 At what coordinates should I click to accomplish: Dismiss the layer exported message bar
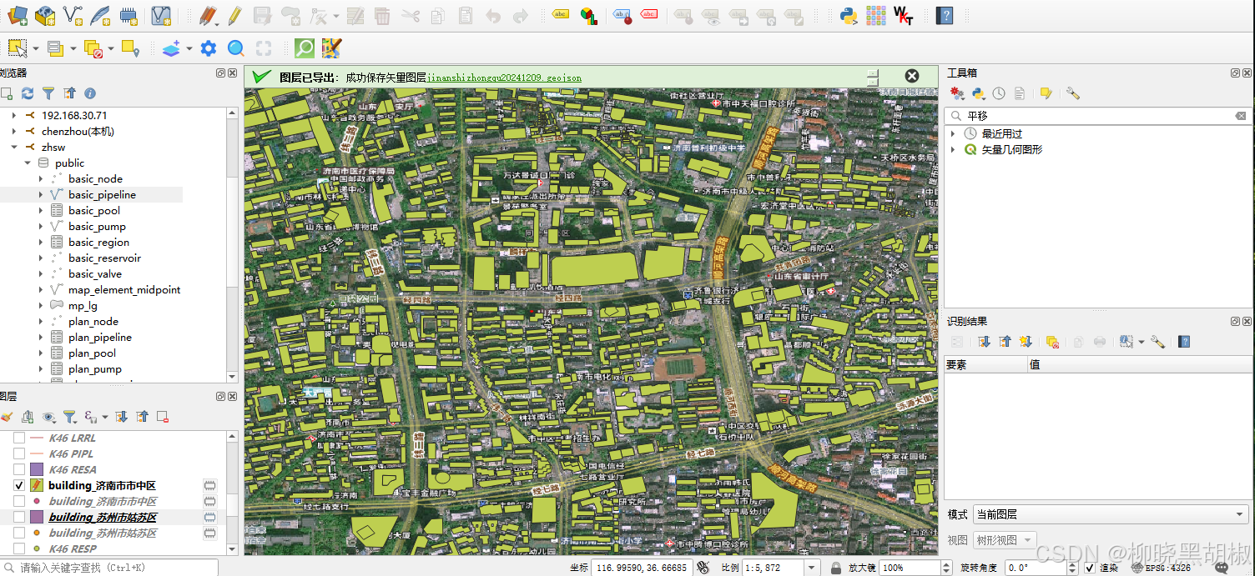point(912,76)
